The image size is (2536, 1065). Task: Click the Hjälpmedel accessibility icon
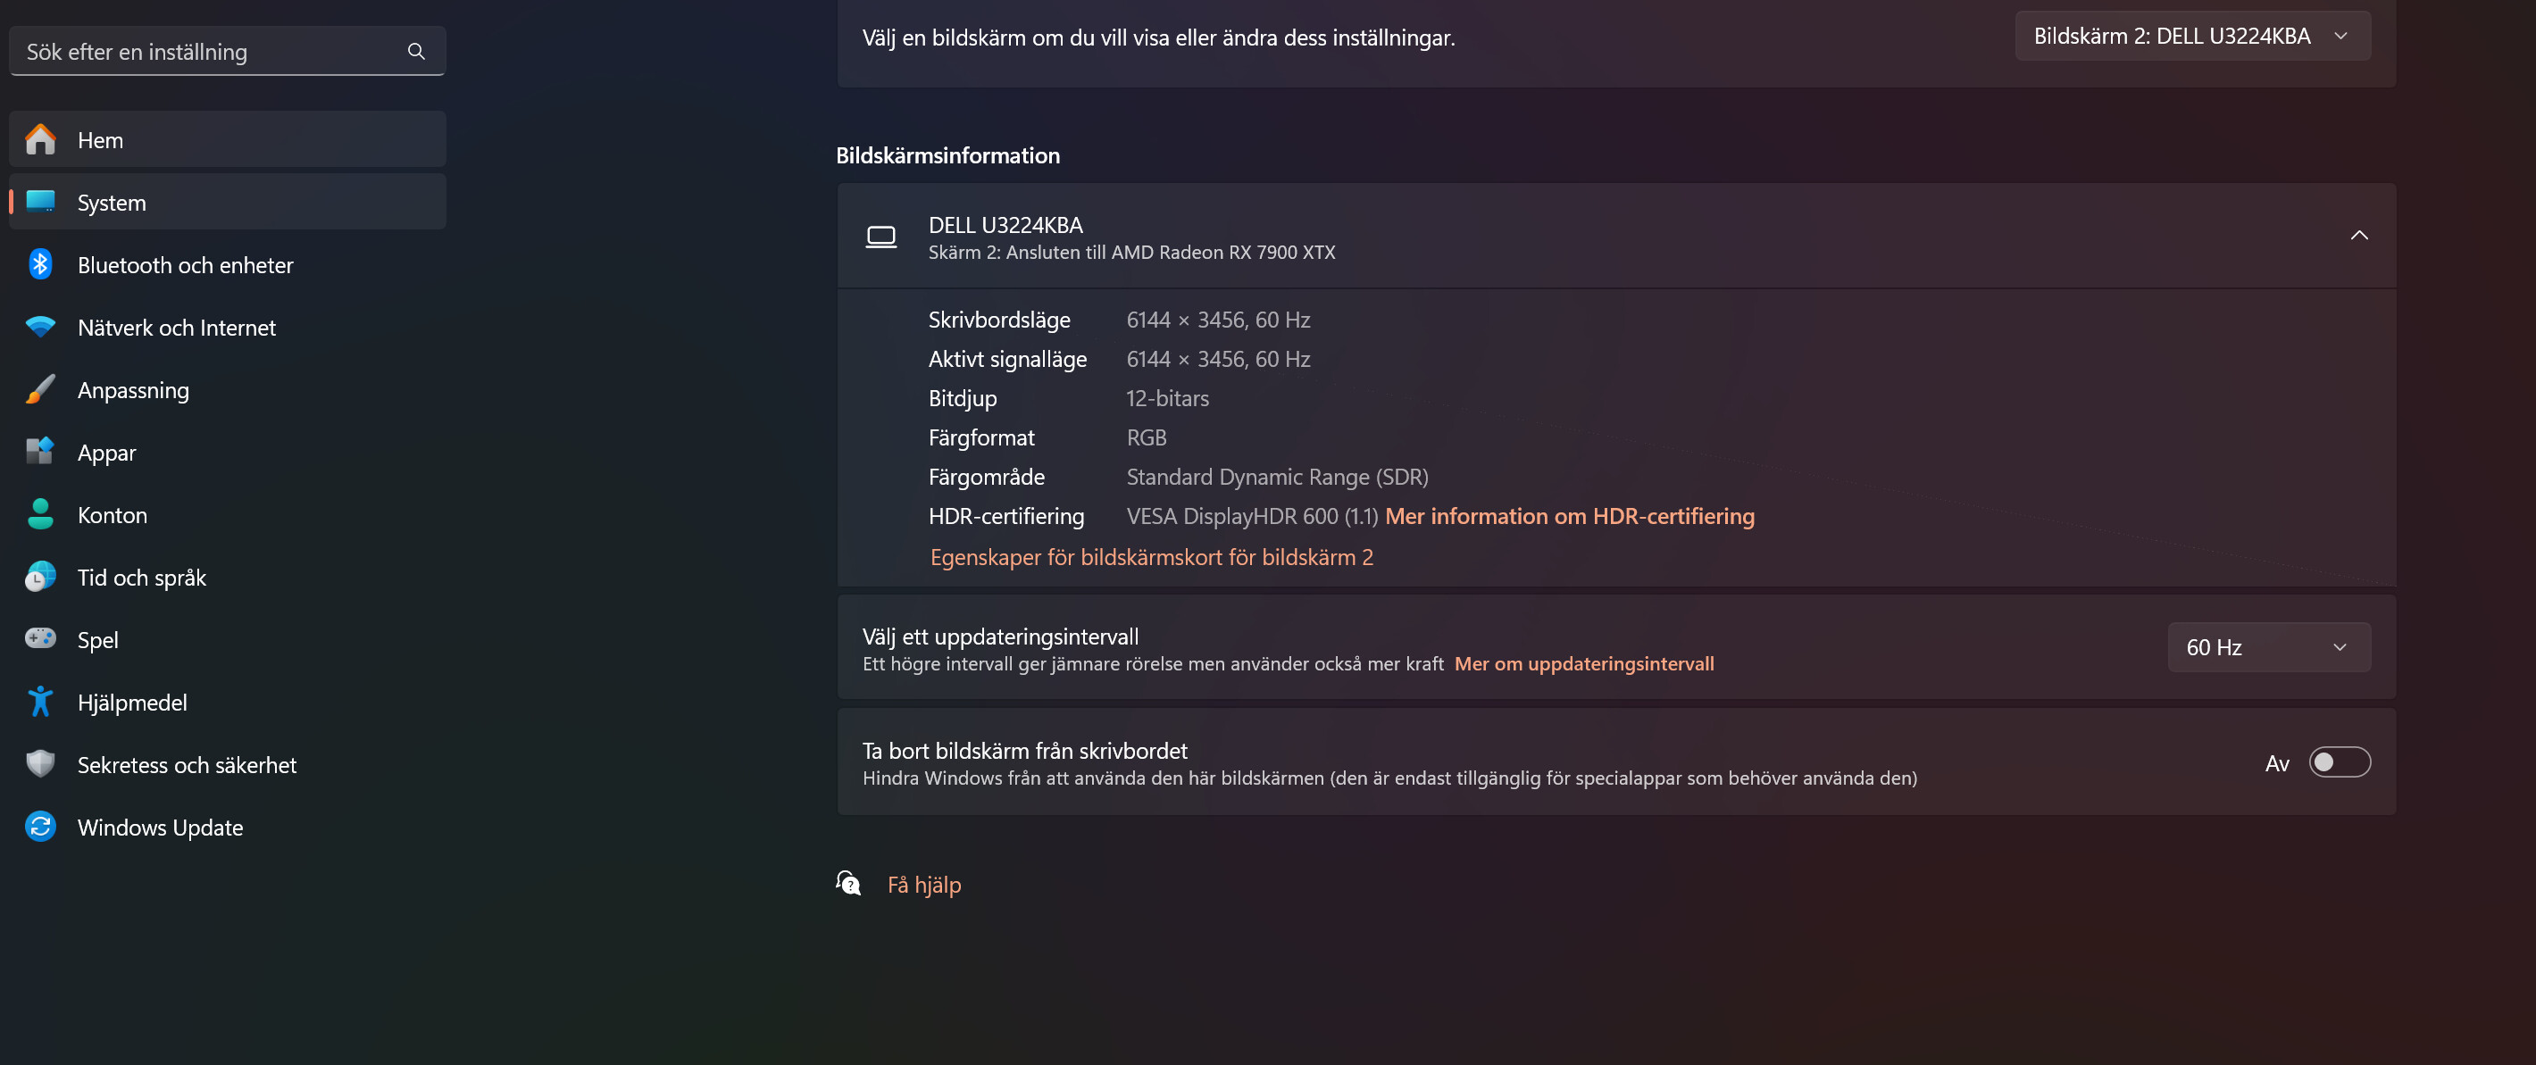click(x=40, y=702)
